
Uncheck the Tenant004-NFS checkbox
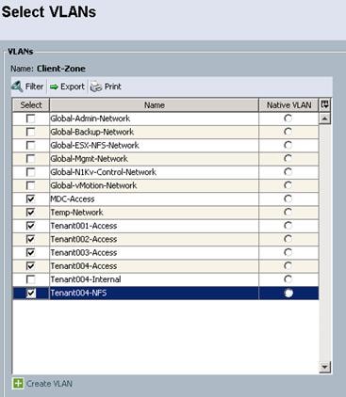point(31,294)
